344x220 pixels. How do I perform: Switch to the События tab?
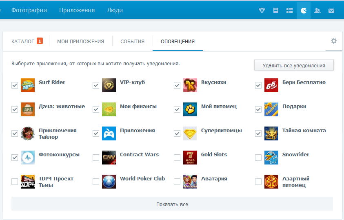[x=132, y=41]
